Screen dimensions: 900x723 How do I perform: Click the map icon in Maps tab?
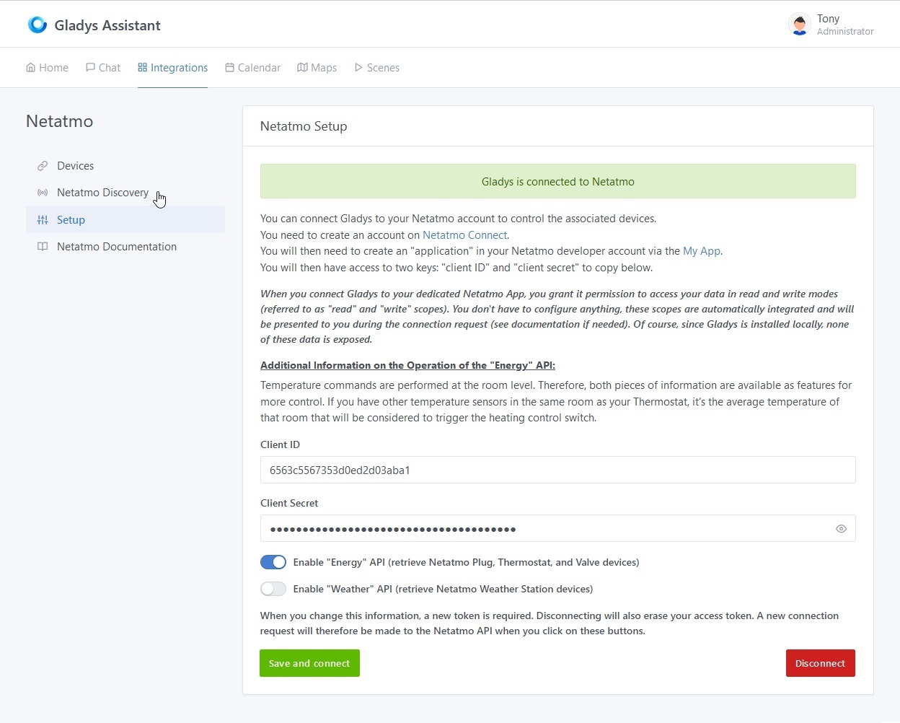[x=302, y=68]
